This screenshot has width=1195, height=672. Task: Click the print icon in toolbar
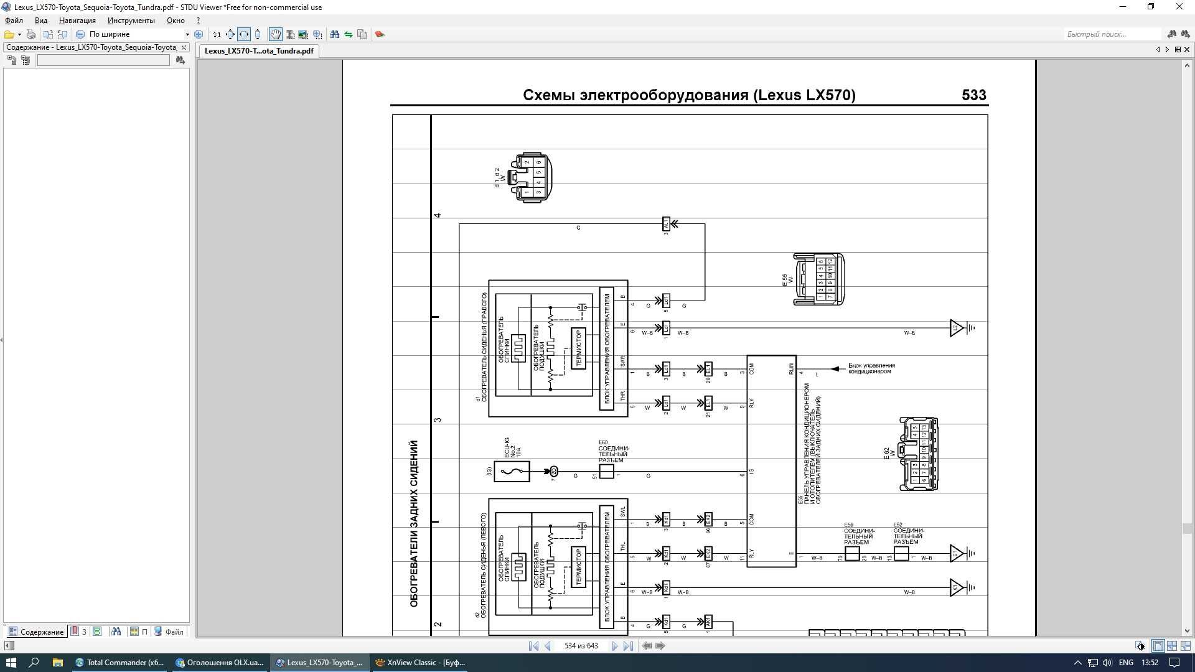coord(31,34)
